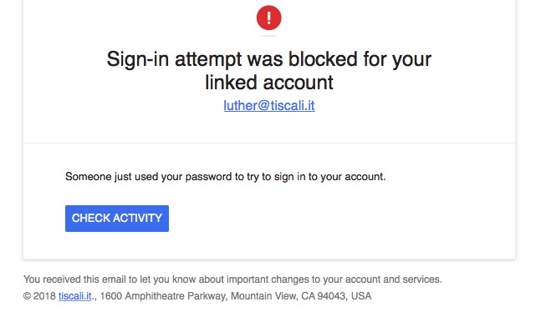Open the tiscali.it link in the footer
536x327 pixels.
tap(75, 296)
